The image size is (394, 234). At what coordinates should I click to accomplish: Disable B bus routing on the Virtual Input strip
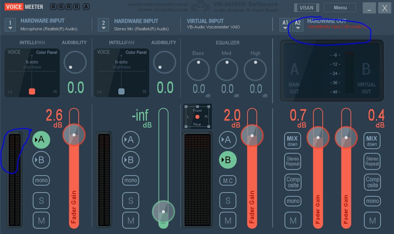coord(228,160)
